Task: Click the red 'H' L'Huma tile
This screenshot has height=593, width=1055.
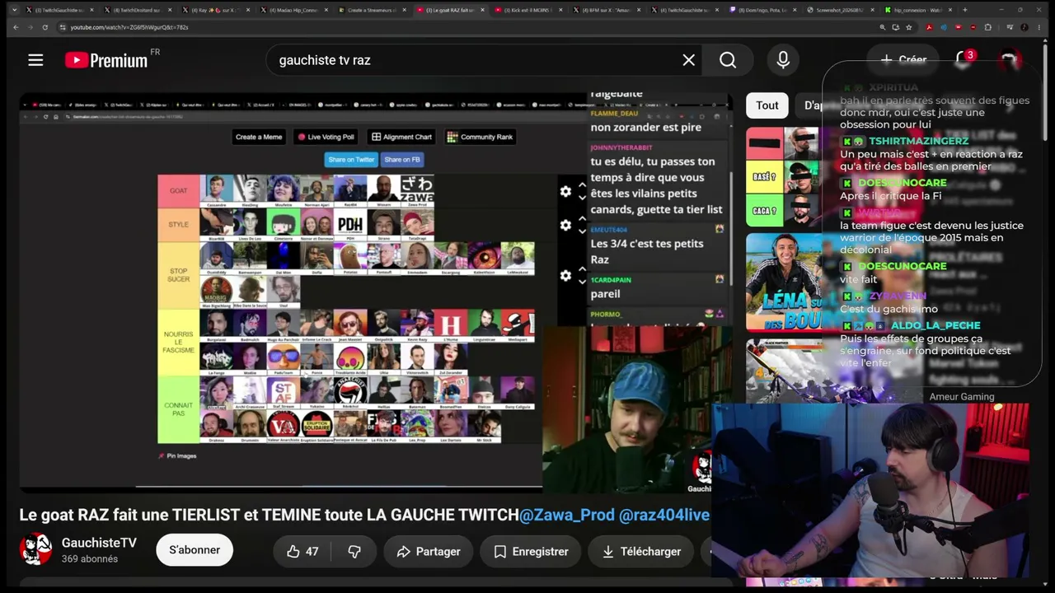Action: tap(450, 325)
